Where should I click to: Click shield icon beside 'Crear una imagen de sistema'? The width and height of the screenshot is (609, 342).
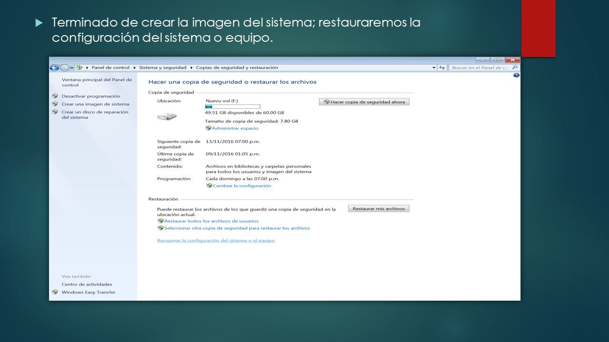click(x=55, y=104)
